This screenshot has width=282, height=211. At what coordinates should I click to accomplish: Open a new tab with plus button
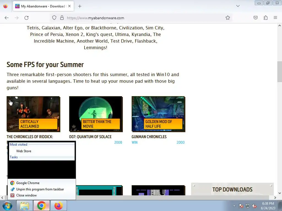[80, 6]
